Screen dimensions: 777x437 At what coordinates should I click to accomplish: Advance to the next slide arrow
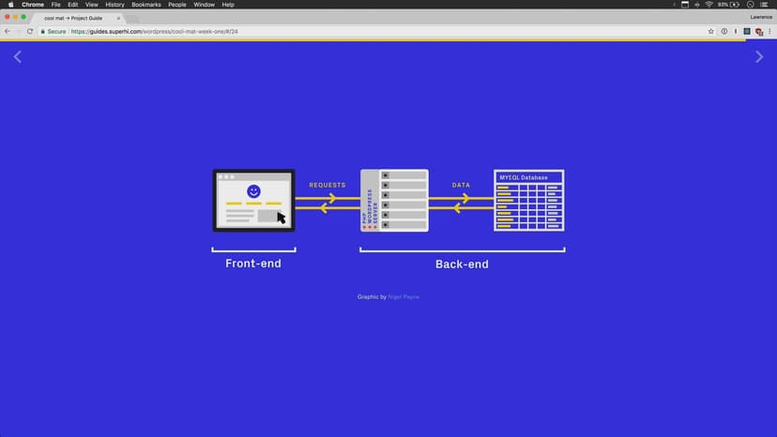click(x=759, y=57)
